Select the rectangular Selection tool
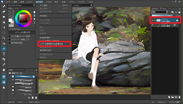This screenshot has width=183, height=104. tap(4, 33)
